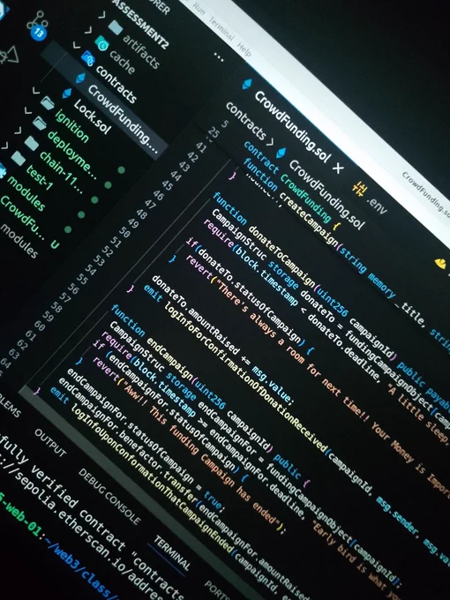Image resolution: width=450 pixels, height=600 pixels.
Task: Click the cache folder icon
Action: click(101, 44)
